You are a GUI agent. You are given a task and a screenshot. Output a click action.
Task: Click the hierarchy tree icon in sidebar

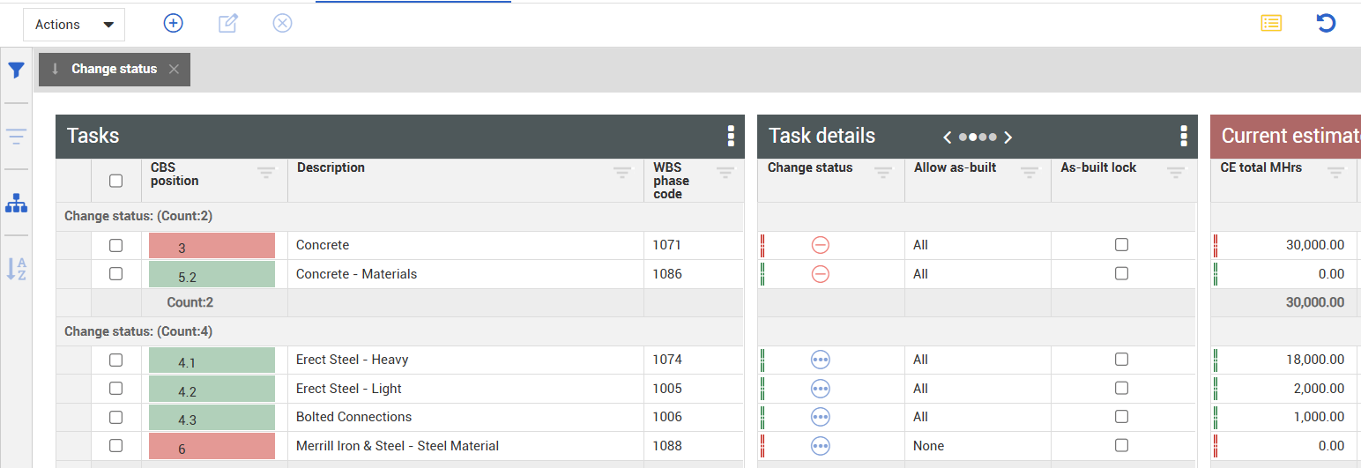click(x=16, y=204)
